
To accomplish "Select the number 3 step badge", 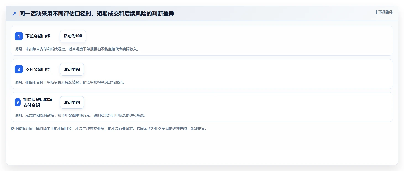I will click(x=17, y=102).
